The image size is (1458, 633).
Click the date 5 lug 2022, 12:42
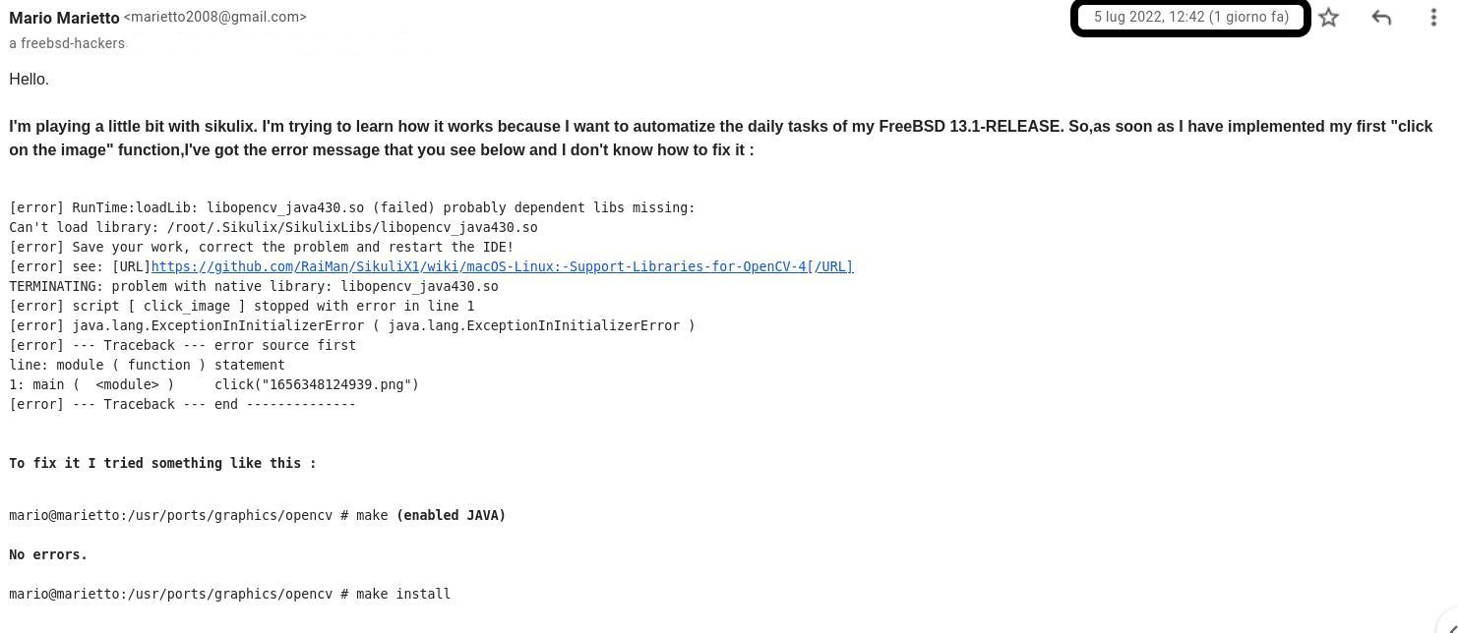(x=1190, y=17)
